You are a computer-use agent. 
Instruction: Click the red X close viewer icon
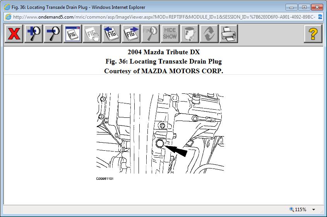tap(14, 34)
